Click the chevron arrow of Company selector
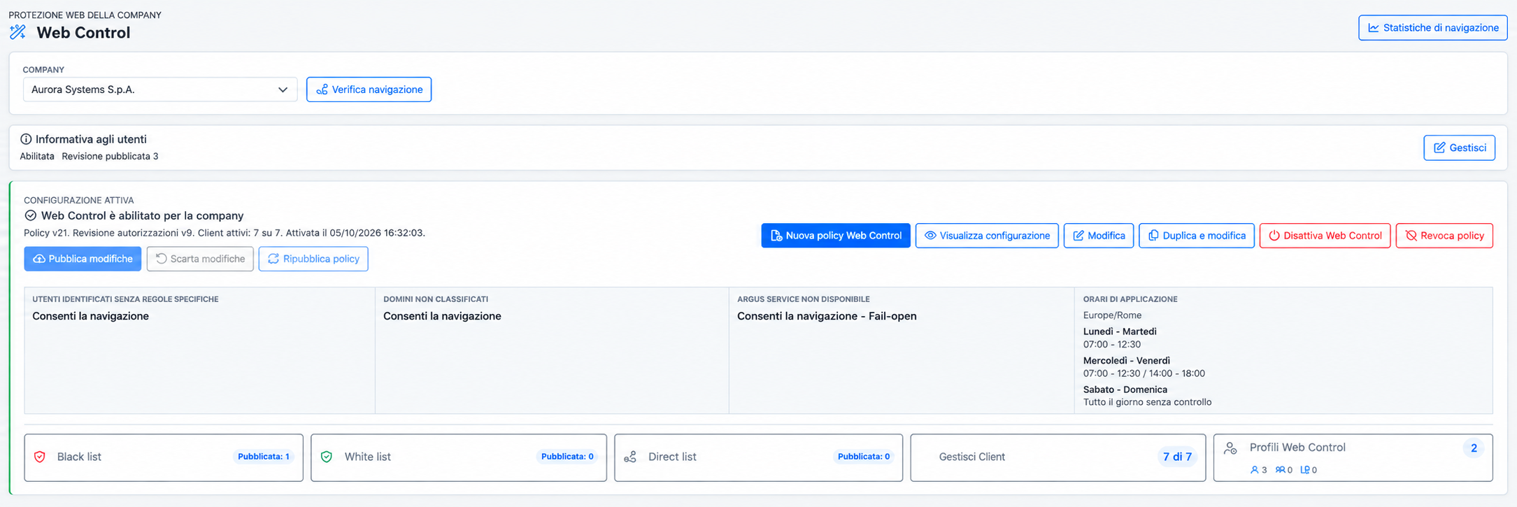Image resolution: width=1517 pixels, height=507 pixels. [x=283, y=90]
